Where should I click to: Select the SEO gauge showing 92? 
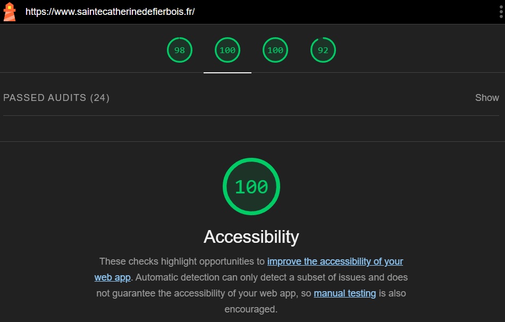click(x=323, y=50)
